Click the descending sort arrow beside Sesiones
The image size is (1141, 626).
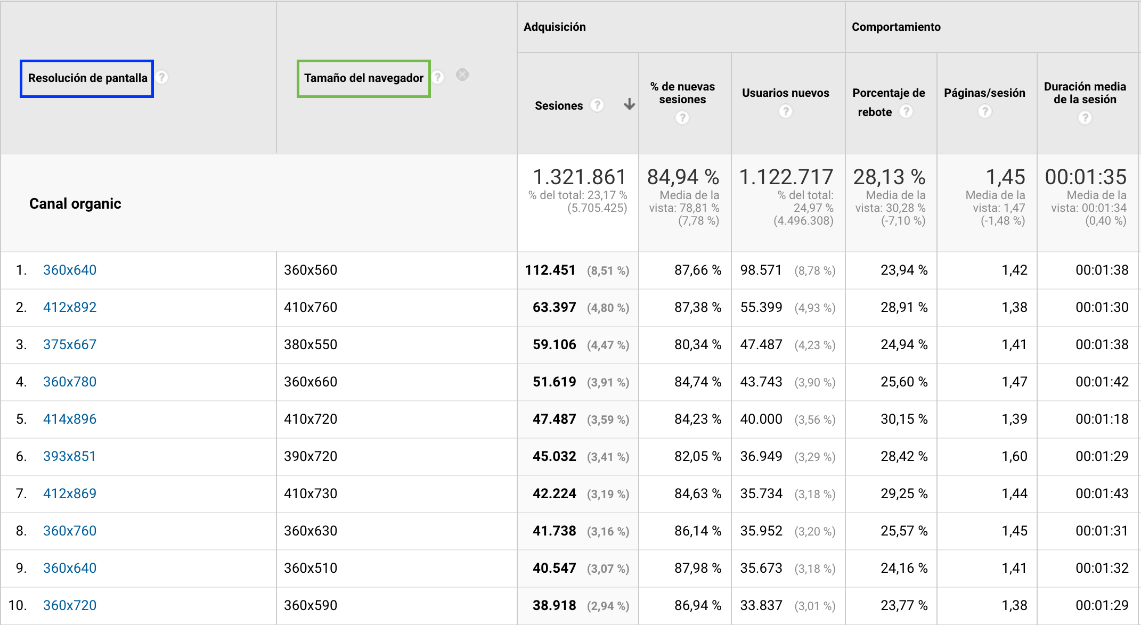coord(629,104)
